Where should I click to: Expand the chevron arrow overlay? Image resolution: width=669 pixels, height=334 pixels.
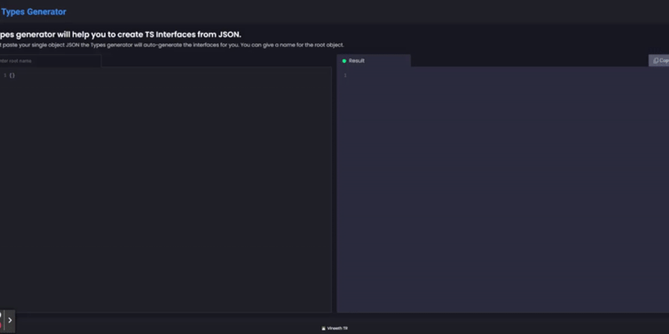pos(10,320)
